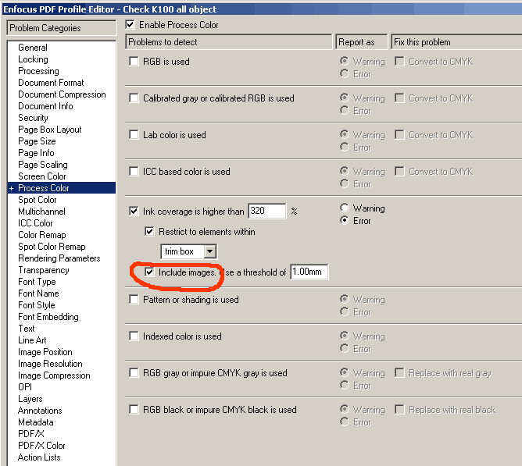
Task: Open Line Art category
Action: coord(32,340)
